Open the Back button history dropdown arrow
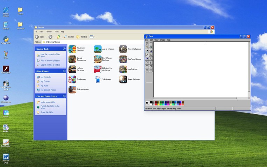The width and height of the screenshot is (267, 167). (45, 37)
